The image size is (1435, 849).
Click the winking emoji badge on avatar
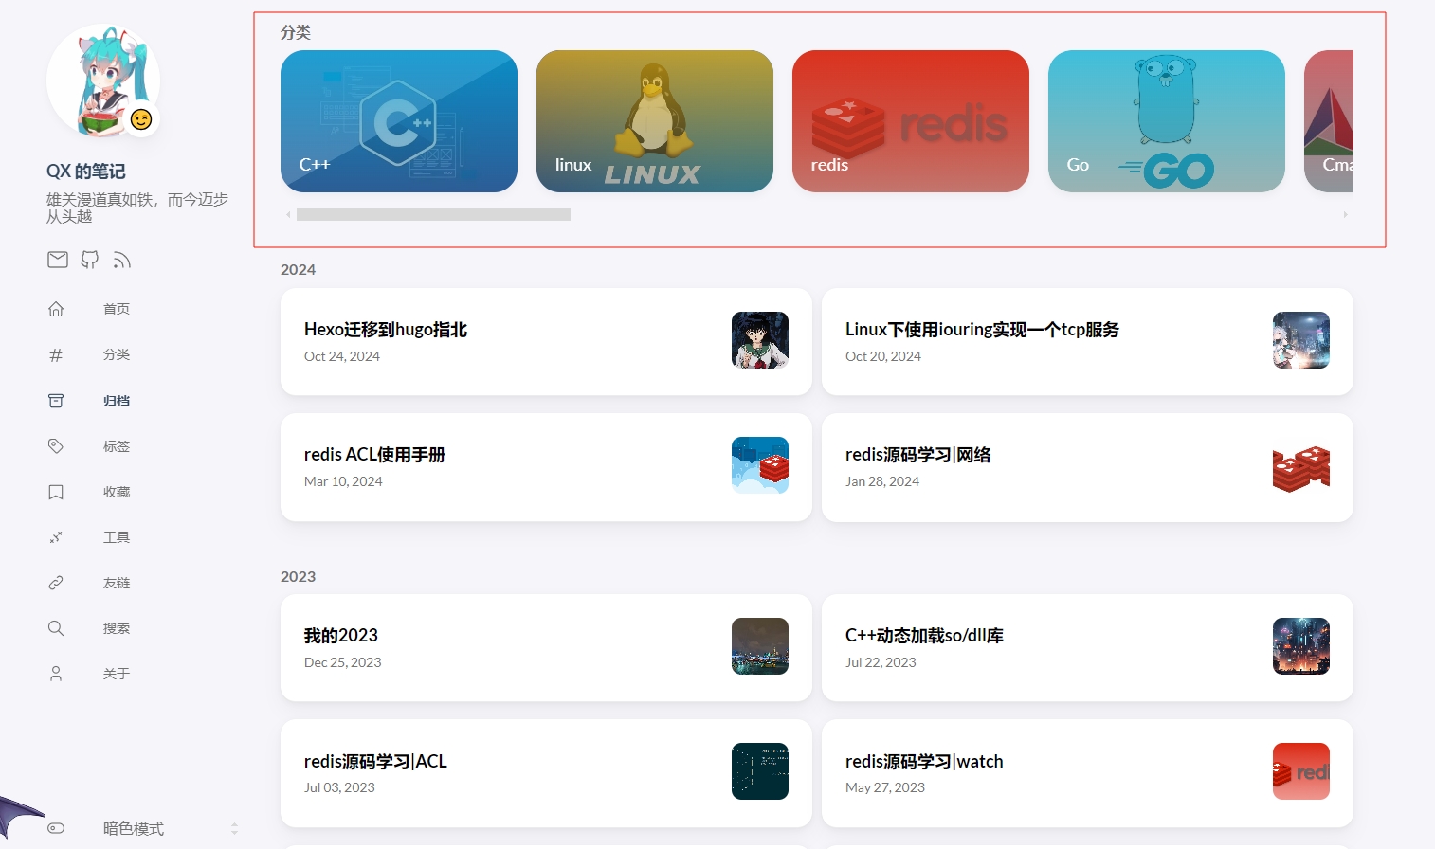(x=141, y=119)
